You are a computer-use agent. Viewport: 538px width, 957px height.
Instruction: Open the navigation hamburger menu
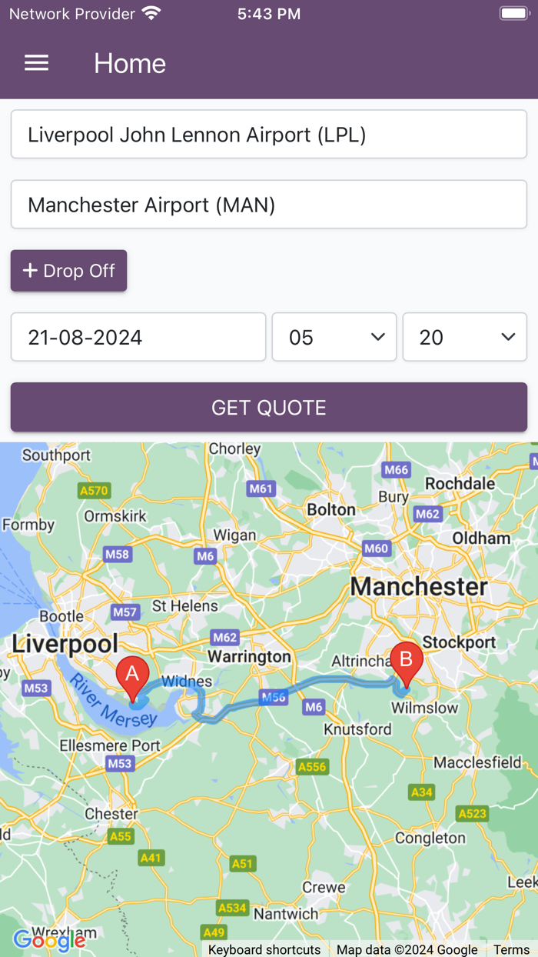(36, 63)
